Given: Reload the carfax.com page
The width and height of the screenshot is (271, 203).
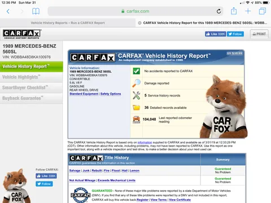Looking at the screenshot, I should coord(218,11).
